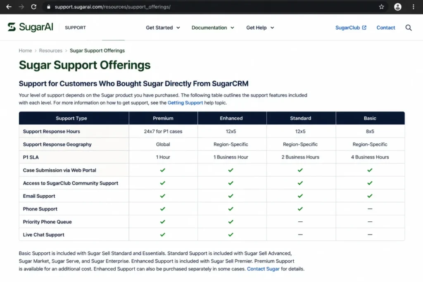Click Premium checkmark for Live Chat Support

(163, 235)
